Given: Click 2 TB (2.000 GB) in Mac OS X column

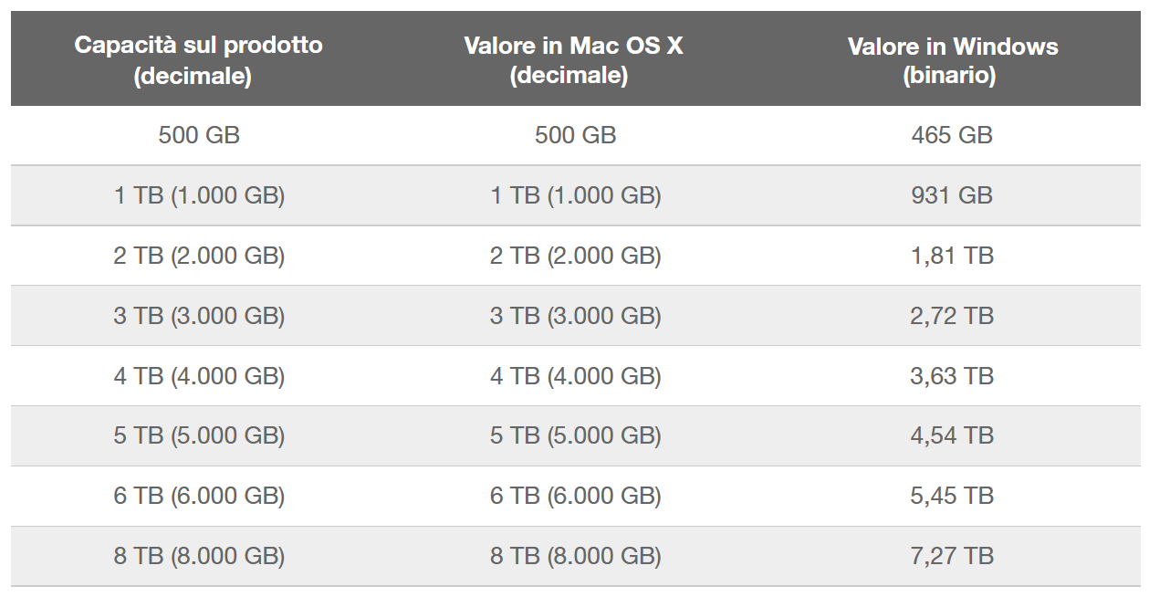Looking at the screenshot, I should [576, 256].
